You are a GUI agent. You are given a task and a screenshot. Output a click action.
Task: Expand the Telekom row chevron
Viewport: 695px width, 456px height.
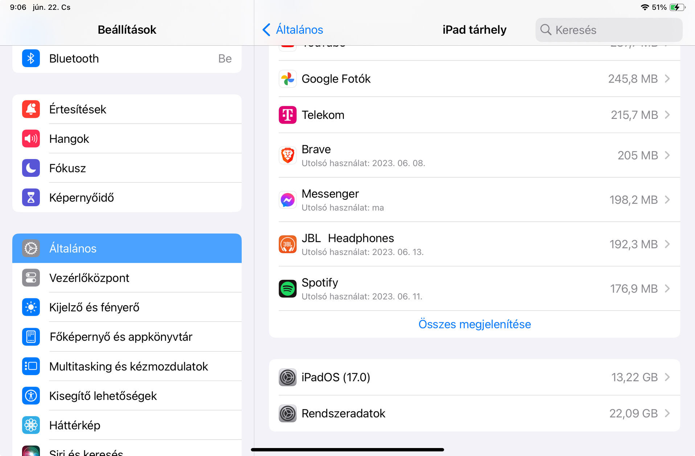pos(667,115)
